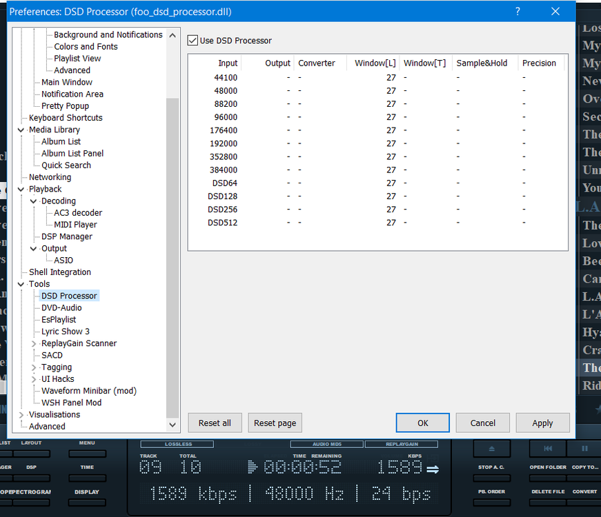Screen dimensions: 601x517
Task: Open the MENU panel button
Action: [x=88, y=453]
